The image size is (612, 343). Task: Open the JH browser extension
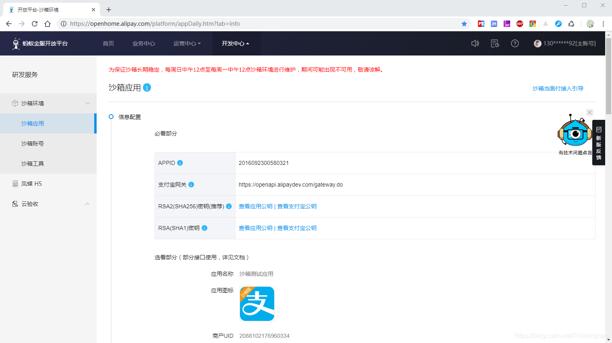coord(494,24)
